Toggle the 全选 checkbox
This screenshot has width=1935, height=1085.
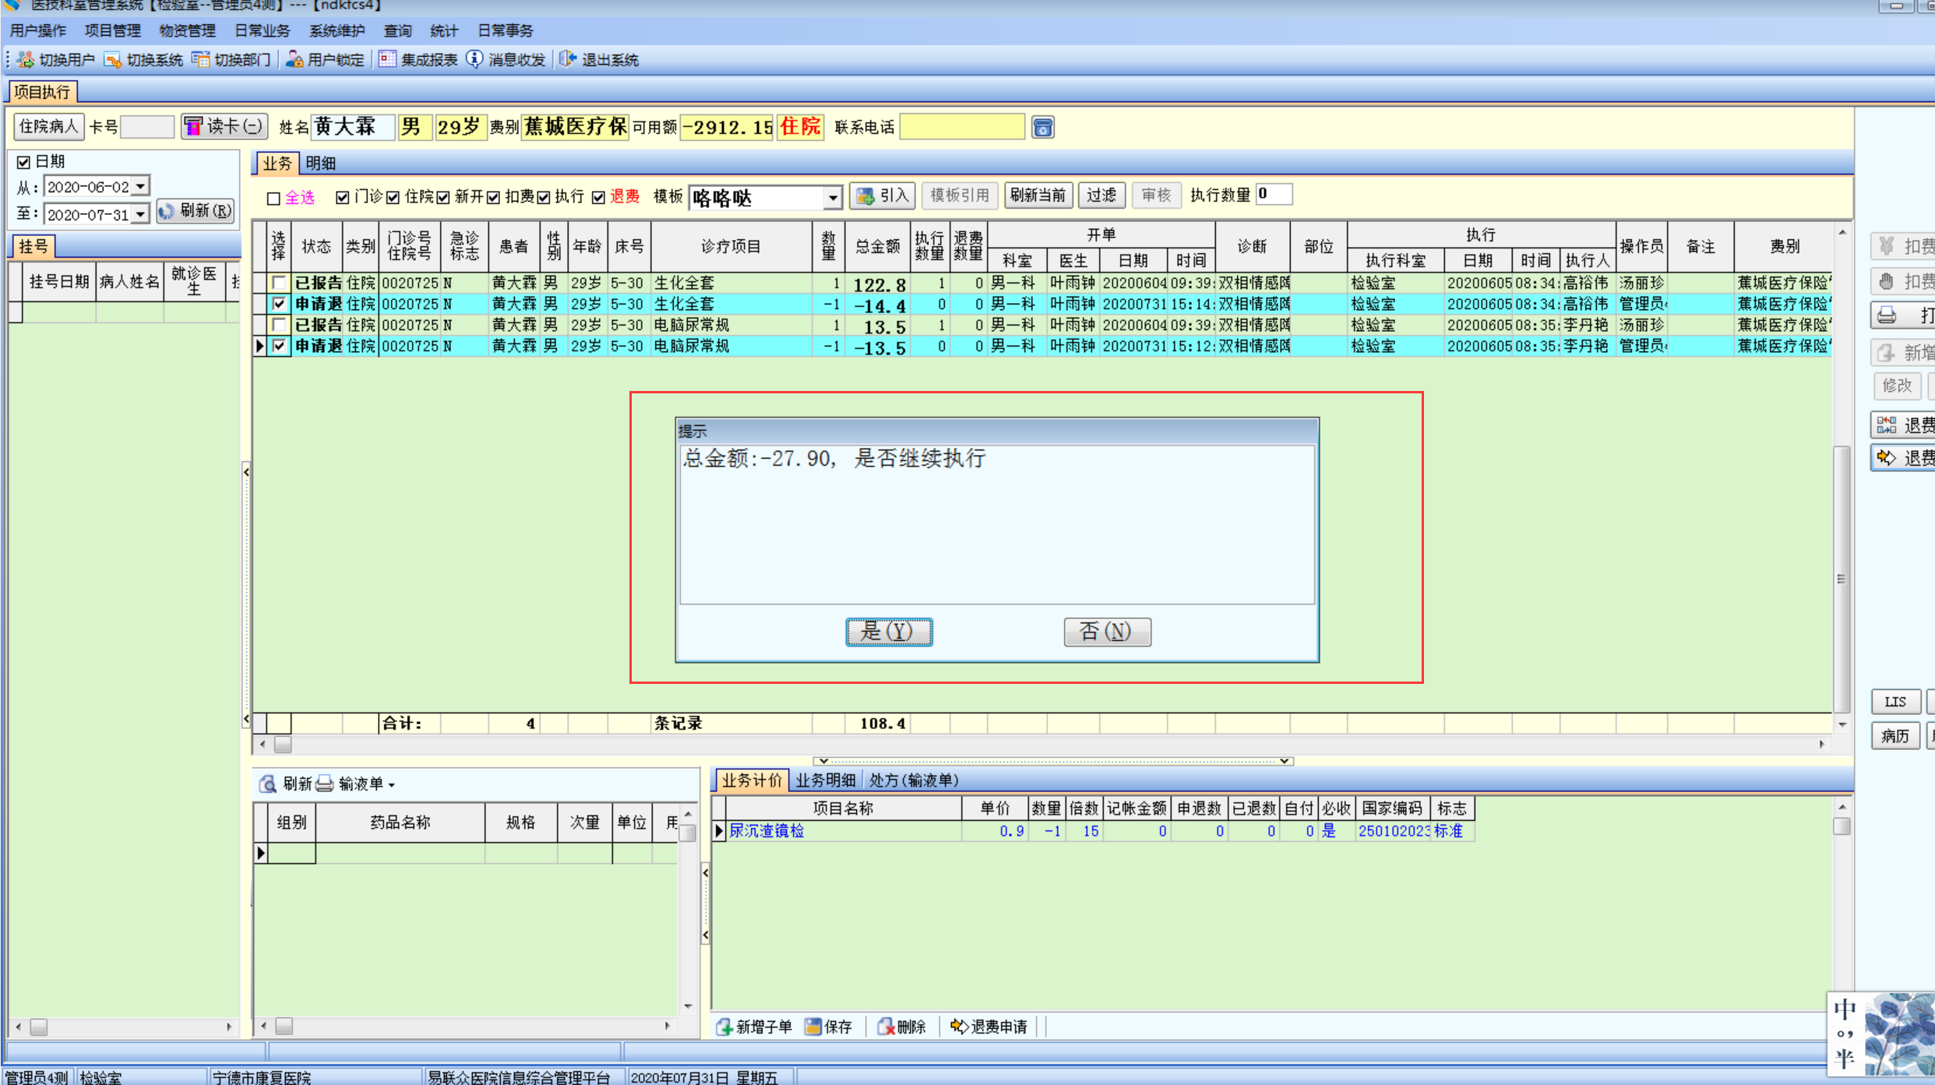click(273, 198)
